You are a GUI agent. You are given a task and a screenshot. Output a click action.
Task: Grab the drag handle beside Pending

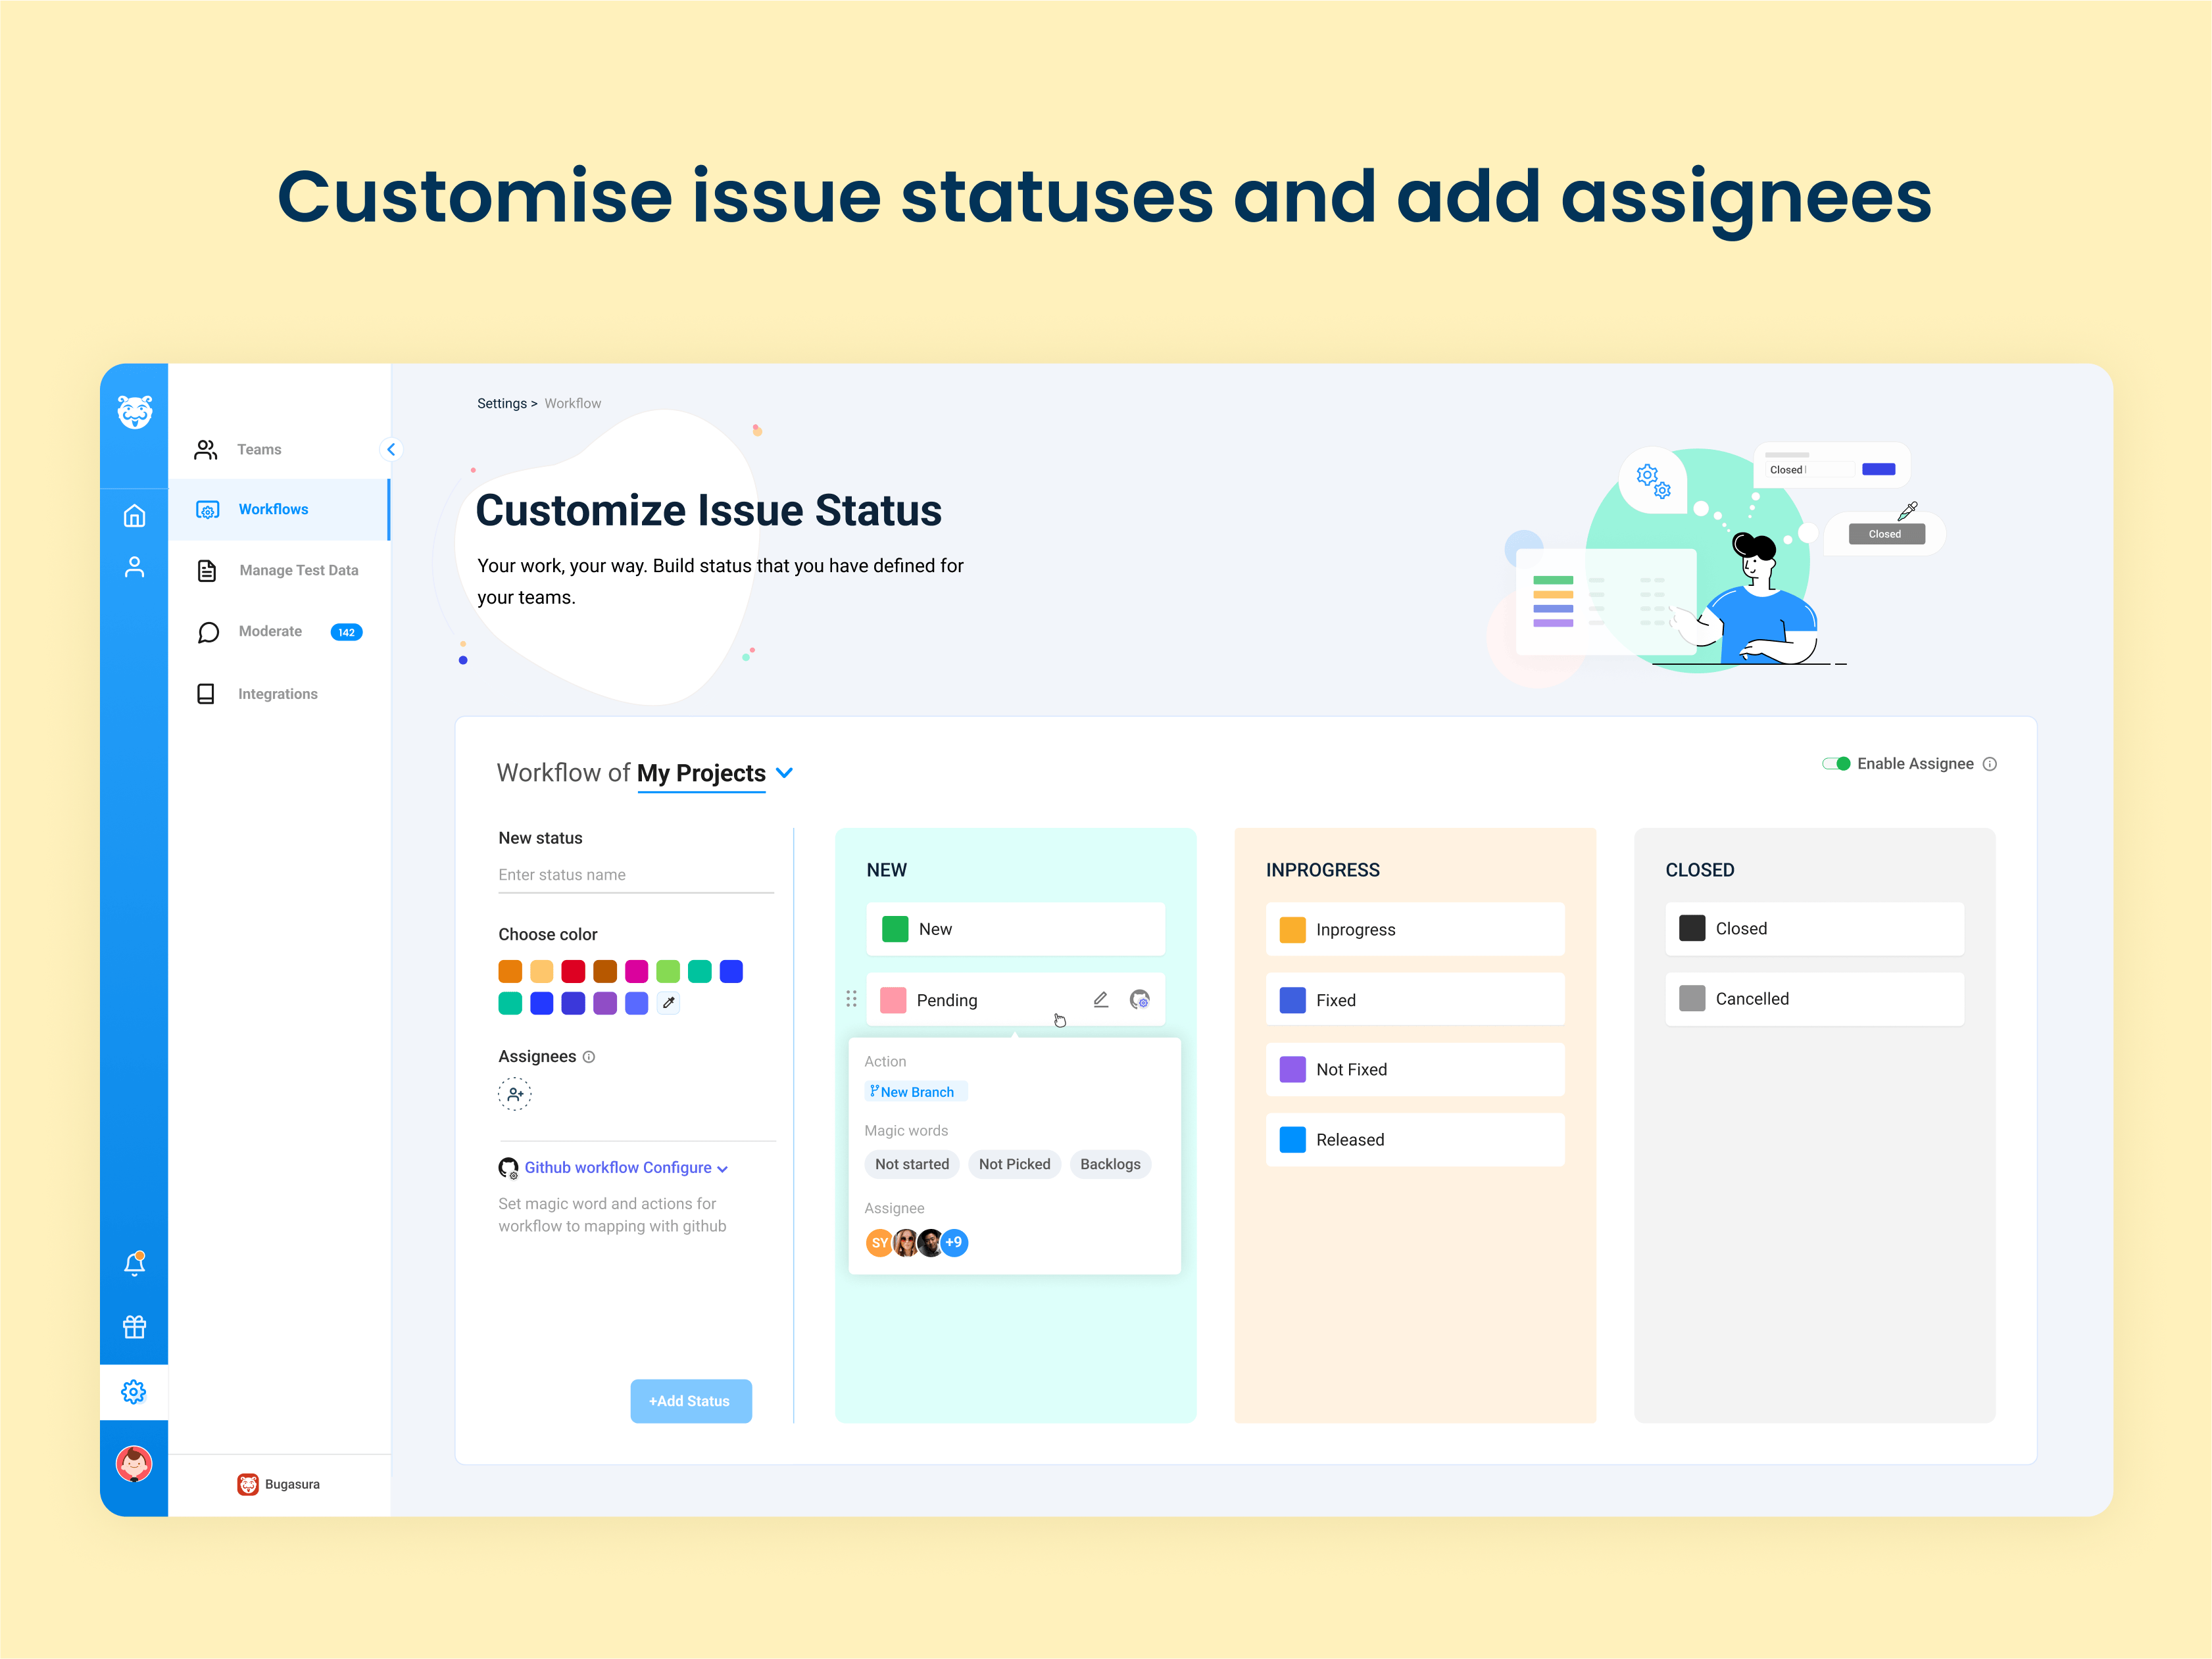(x=851, y=998)
